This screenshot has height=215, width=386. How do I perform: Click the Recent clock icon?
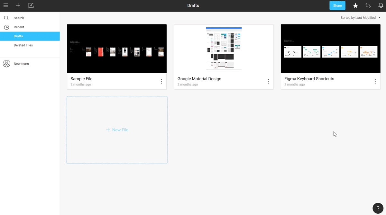point(6,27)
